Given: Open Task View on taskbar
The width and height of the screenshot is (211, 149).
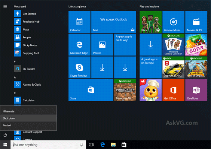Looking at the screenshot, I should (91, 145).
